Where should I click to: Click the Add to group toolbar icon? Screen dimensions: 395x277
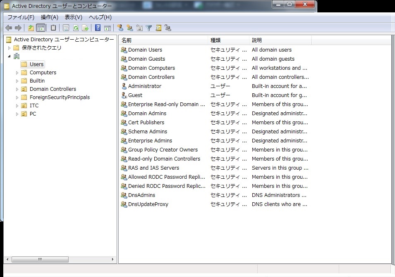168,28
